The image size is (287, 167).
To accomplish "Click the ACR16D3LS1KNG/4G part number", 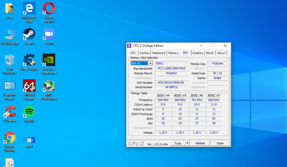I will coord(172,82).
